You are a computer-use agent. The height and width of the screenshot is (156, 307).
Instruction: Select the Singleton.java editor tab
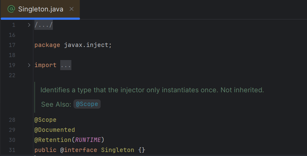point(40,9)
